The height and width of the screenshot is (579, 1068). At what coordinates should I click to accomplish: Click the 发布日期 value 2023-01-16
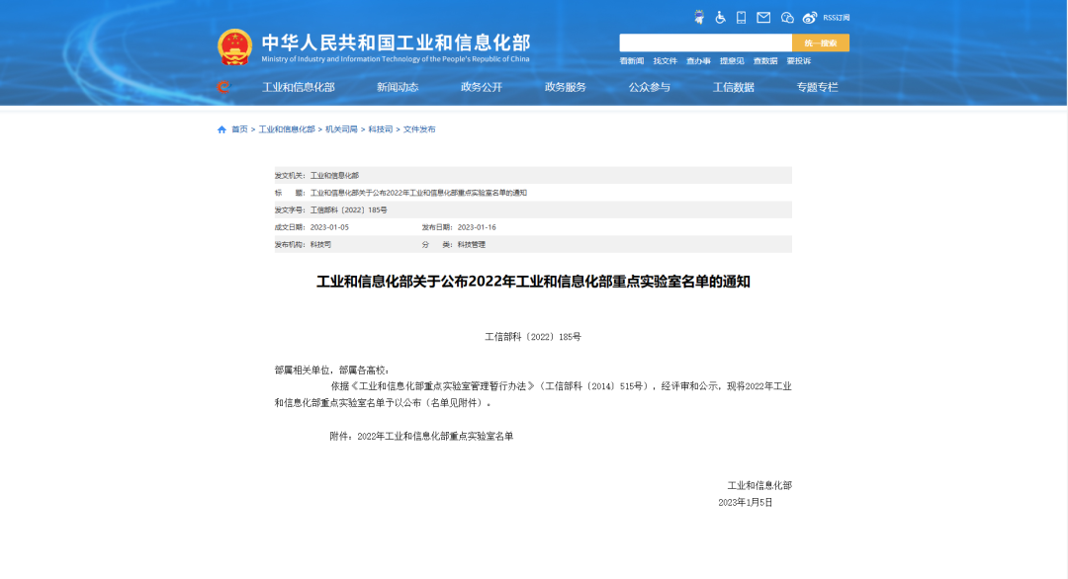click(477, 227)
